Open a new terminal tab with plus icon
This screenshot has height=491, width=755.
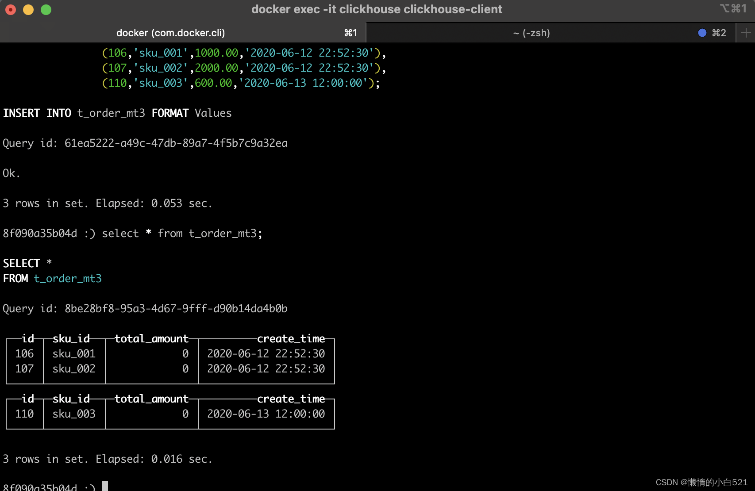click(746, 33)
